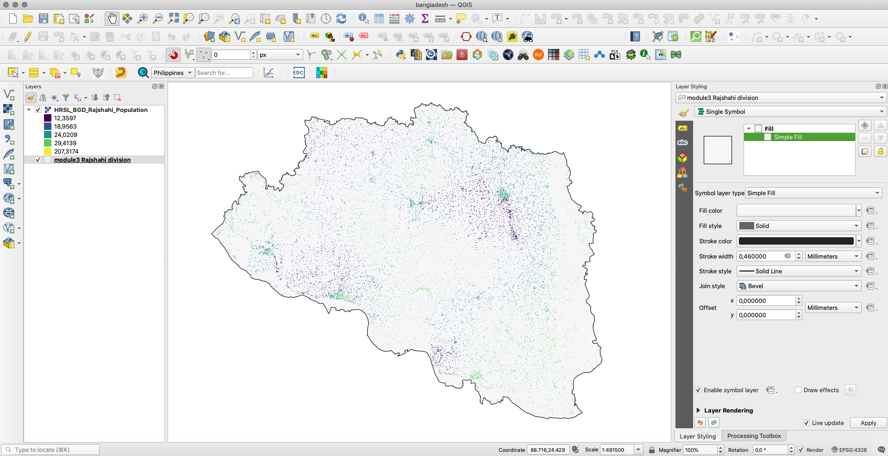Switch to the Processing Toolbox tab
The height and width of the screenshot is (456, 888).
point(754,436)
